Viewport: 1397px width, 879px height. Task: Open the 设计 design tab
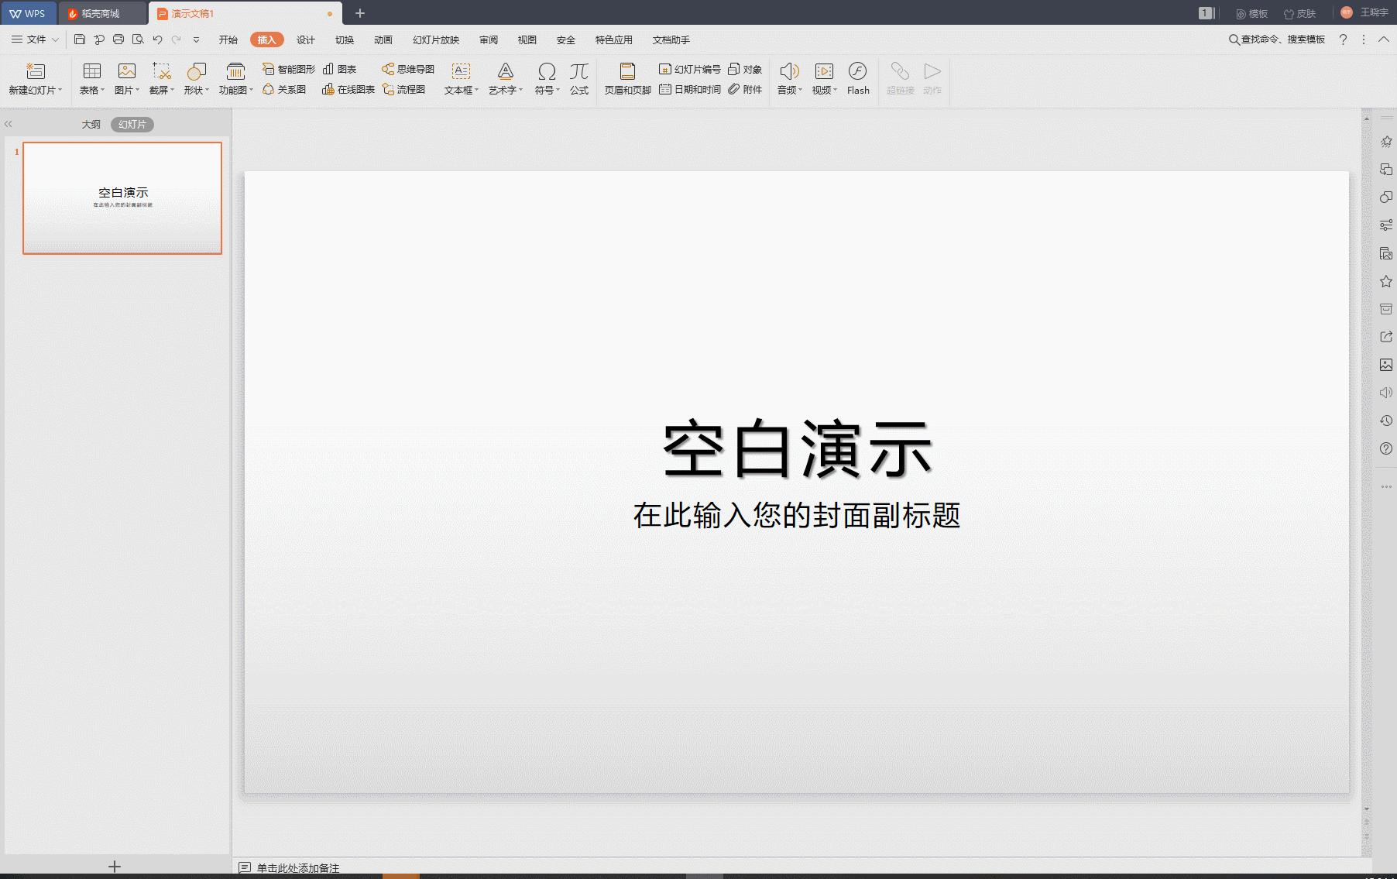306,39
